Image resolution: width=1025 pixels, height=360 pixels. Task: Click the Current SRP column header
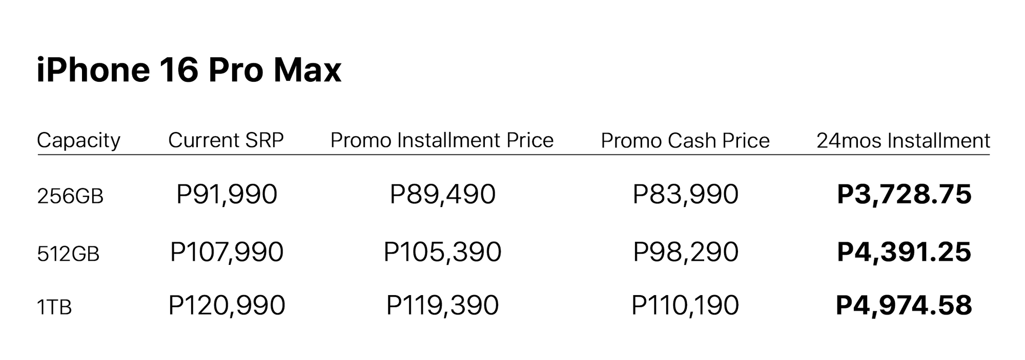coord(225,140)
